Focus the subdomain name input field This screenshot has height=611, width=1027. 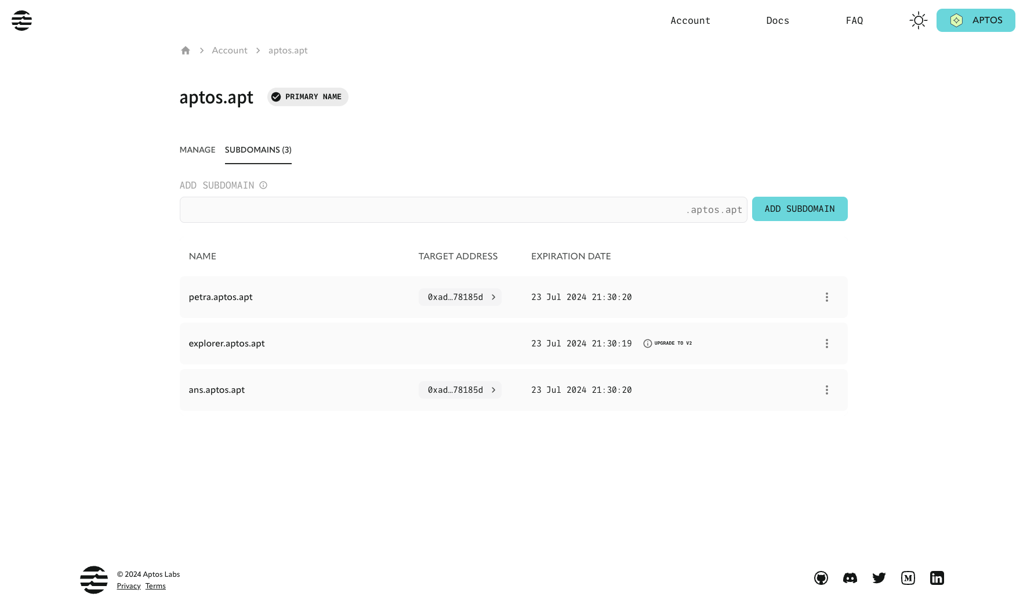(x=463, y=209)
